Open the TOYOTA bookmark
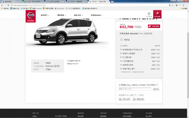Screen dimensions: 189x118 click(x=73, y=8)
